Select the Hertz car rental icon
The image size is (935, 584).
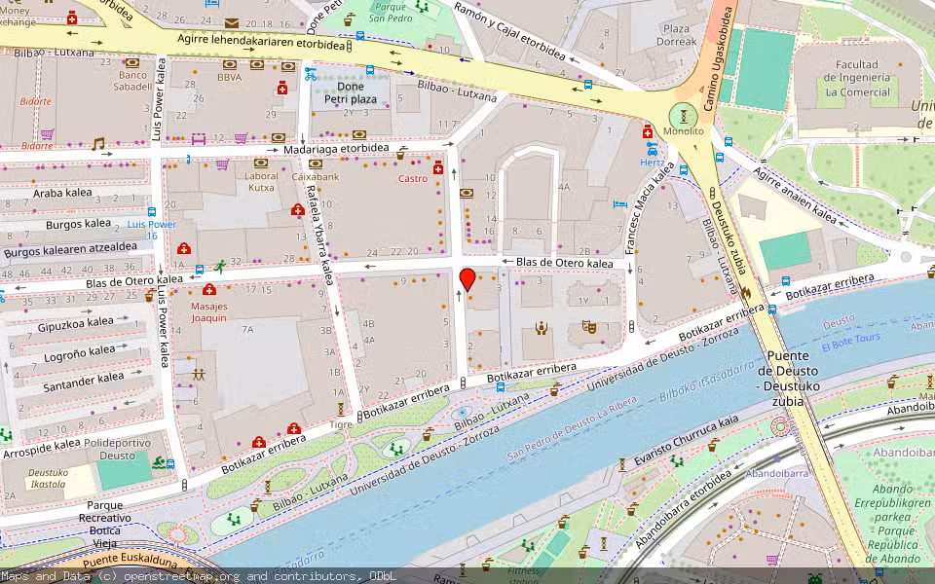coord(653,151)
